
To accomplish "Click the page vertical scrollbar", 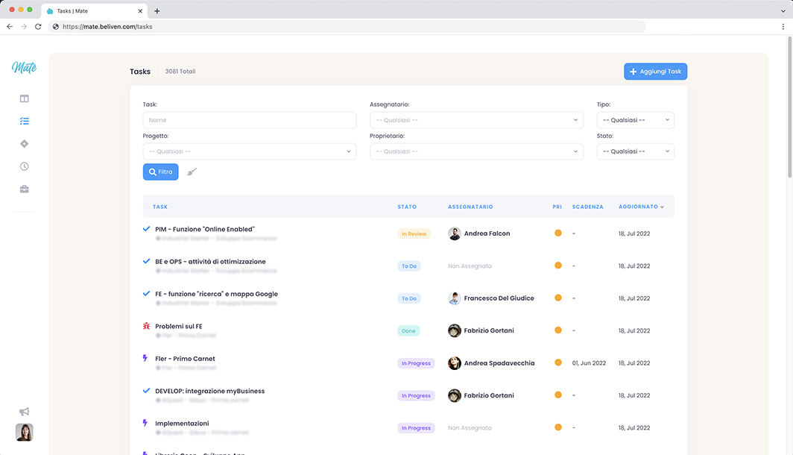I will tap(789, 106).
